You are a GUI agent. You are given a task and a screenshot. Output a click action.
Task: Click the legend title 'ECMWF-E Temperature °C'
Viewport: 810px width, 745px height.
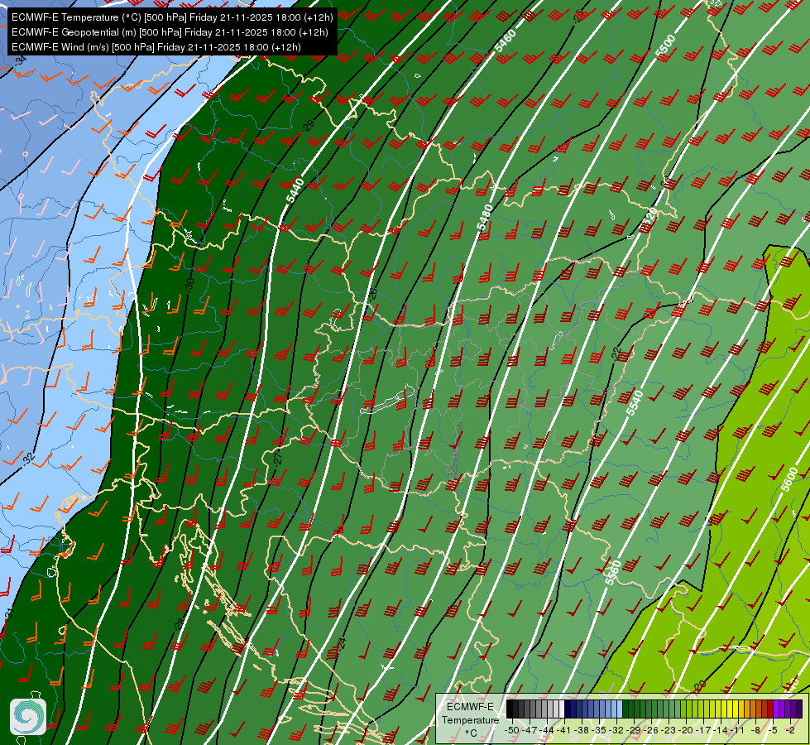[x=470, y=719]
